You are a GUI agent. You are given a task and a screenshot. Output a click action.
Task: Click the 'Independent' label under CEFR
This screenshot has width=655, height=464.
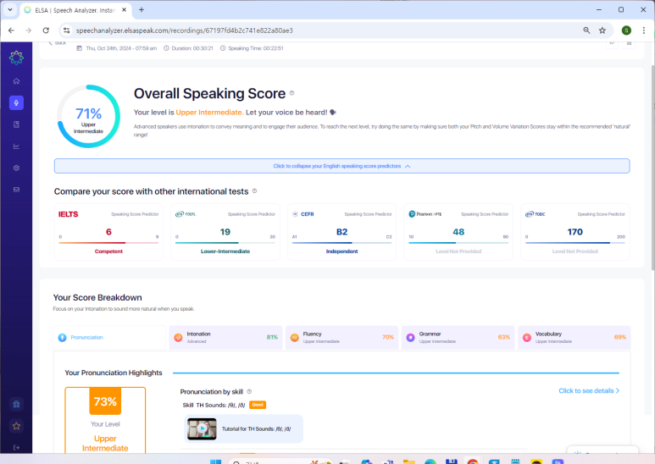click(341, 251)
